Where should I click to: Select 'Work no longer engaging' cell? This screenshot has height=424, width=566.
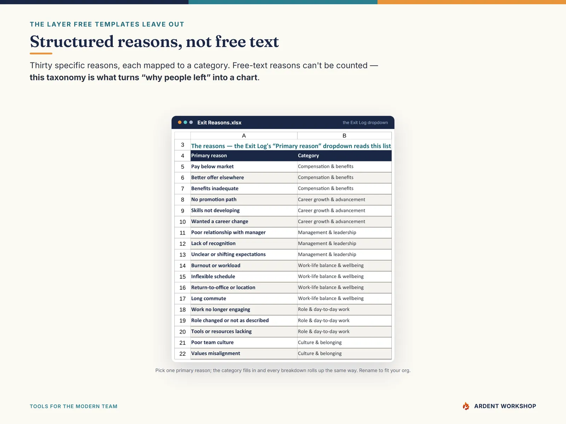(244, 310)
